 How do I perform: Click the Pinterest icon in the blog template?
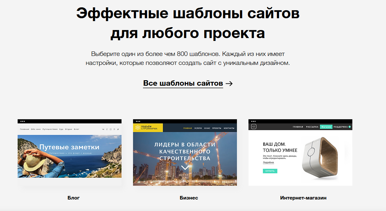click(x=114, y=129)
